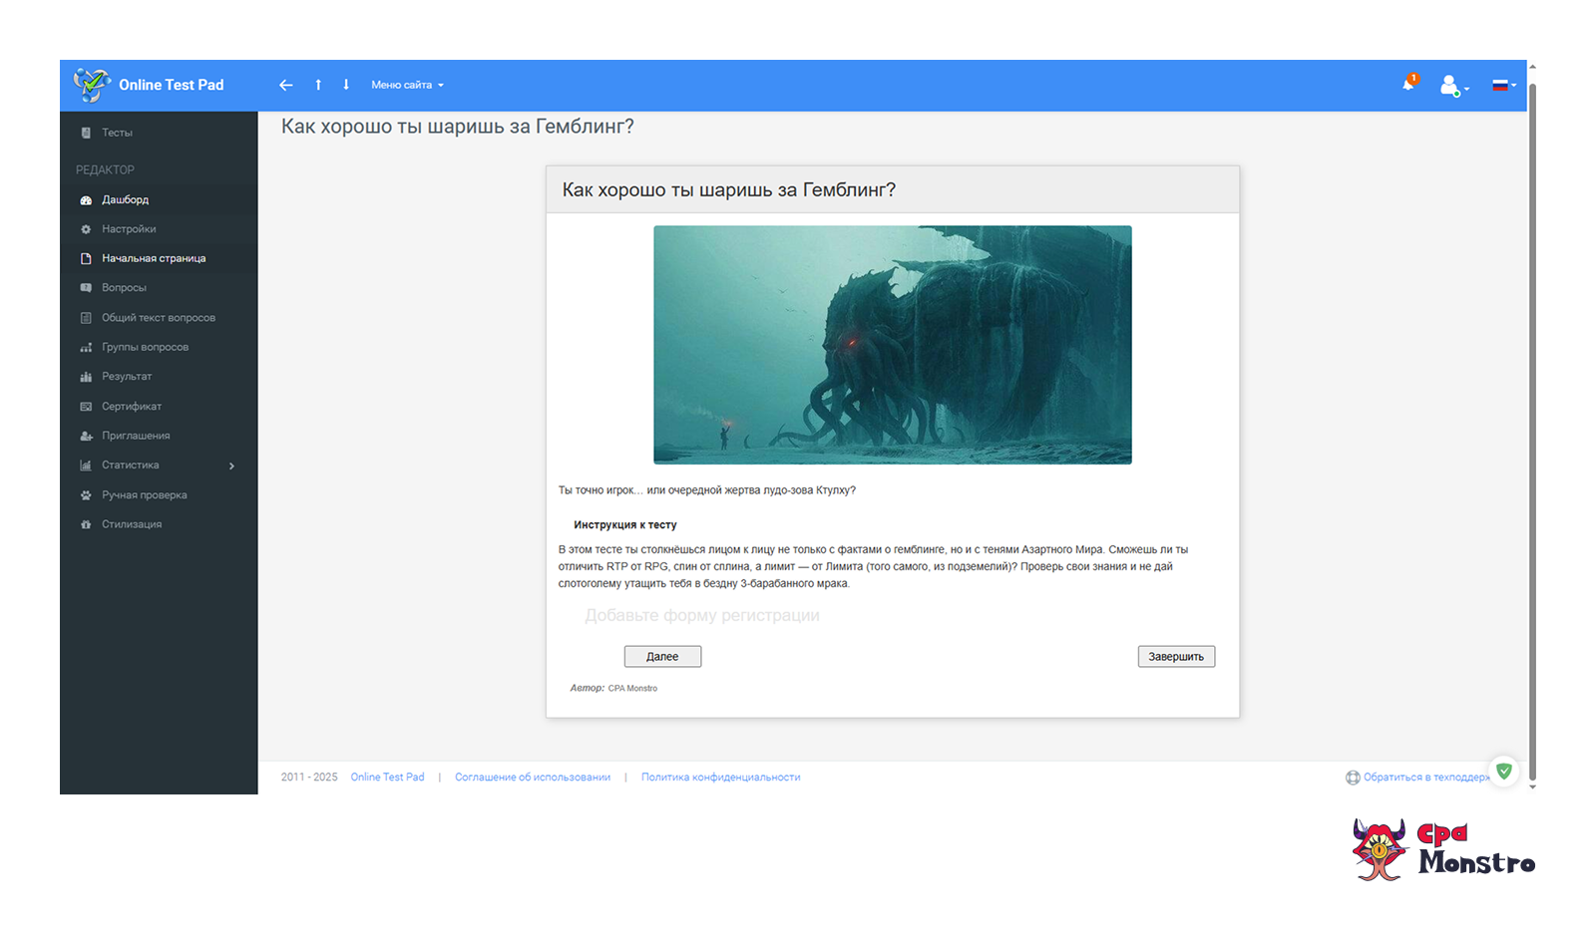Click the up arrow in the header
The image size is (1596, 942).
[318, 85]
